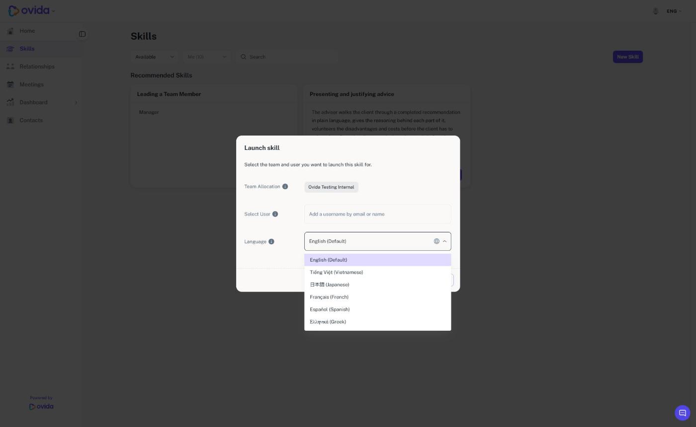This screenshot has height=427, width=696.
Task: Click the Team Allocation info icon
Action: point(285,187)
